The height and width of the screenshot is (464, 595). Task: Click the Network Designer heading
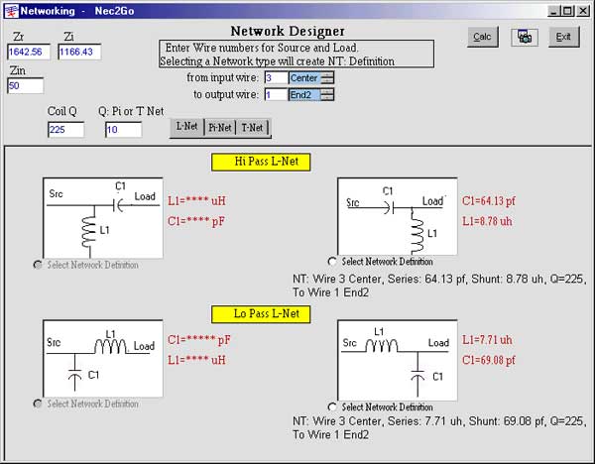tap(288, 31)
